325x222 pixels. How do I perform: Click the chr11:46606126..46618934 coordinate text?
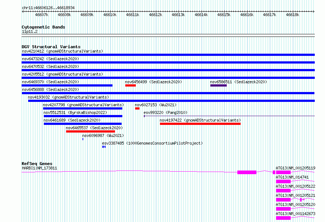(x=48, y=8)
